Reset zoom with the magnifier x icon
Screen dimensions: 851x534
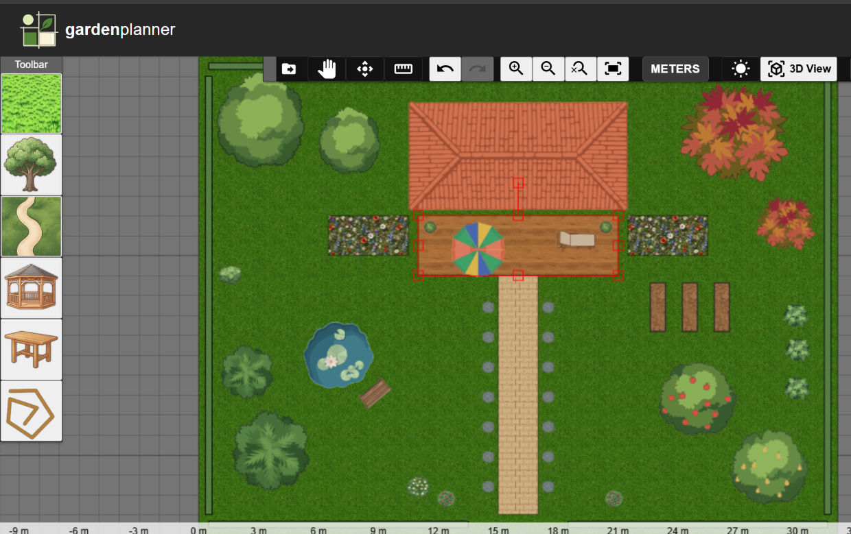point(581,69)
